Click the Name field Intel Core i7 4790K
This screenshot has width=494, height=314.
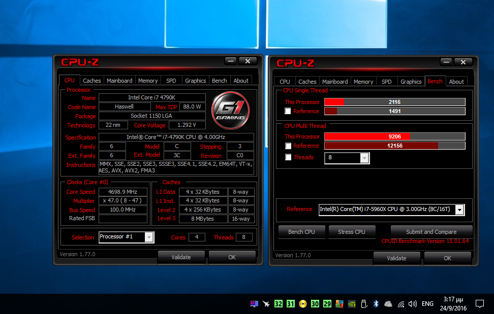tap(152, 97)
